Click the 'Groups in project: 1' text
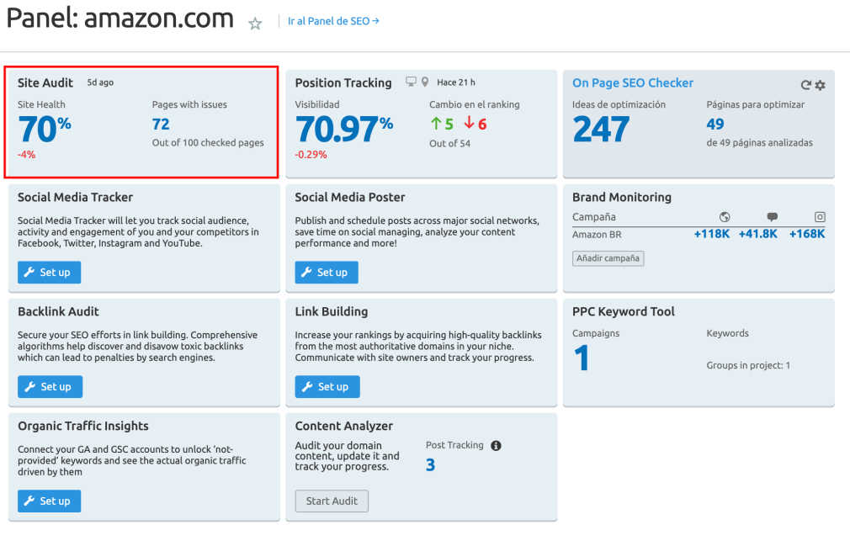Viewport: 850px width, 541px height. click(x=748, y=365)
